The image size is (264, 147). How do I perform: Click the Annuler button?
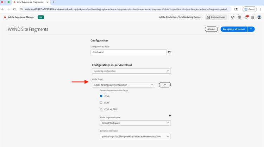pos(211,29)
